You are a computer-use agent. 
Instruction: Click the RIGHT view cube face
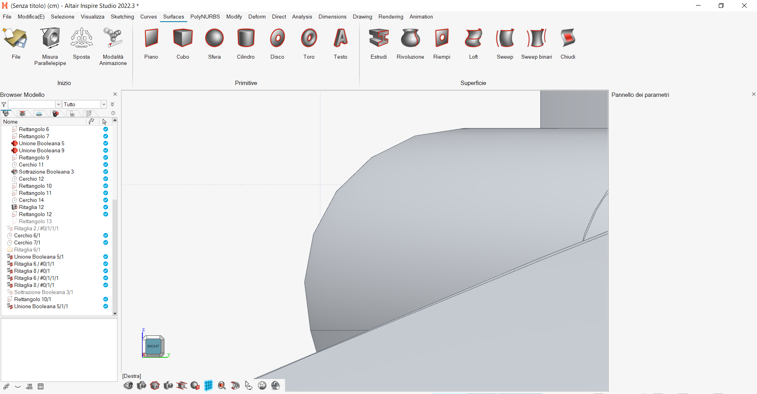tap(153, 346)
